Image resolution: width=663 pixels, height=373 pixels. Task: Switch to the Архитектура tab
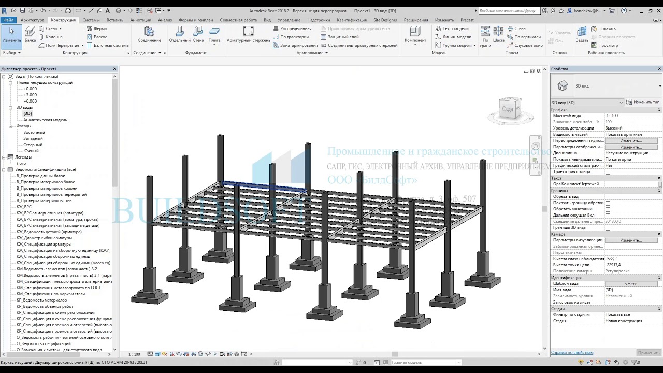33,20
